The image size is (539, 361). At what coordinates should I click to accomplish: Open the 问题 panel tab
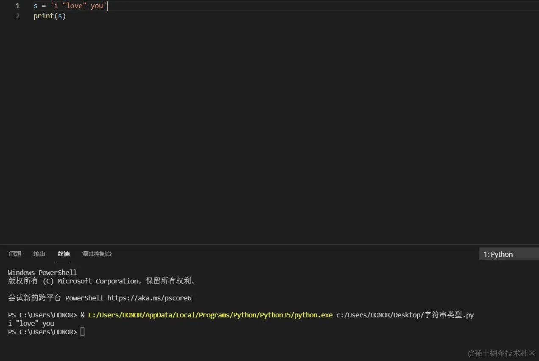click(15, 254)
